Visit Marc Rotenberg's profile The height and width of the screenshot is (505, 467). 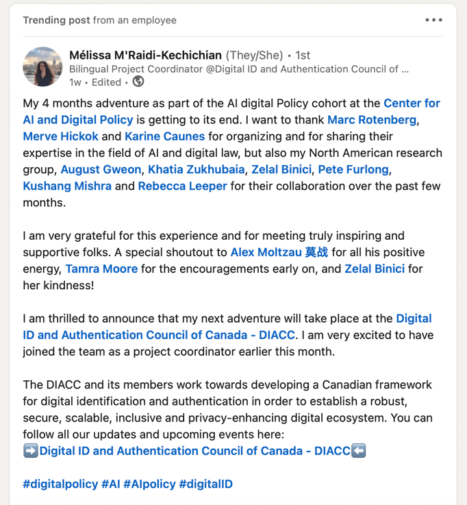[371, 120]
